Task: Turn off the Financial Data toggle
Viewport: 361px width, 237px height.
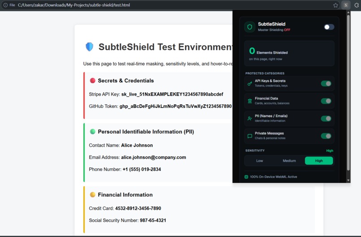Action: pyautogui.click(x=326, y=101)
